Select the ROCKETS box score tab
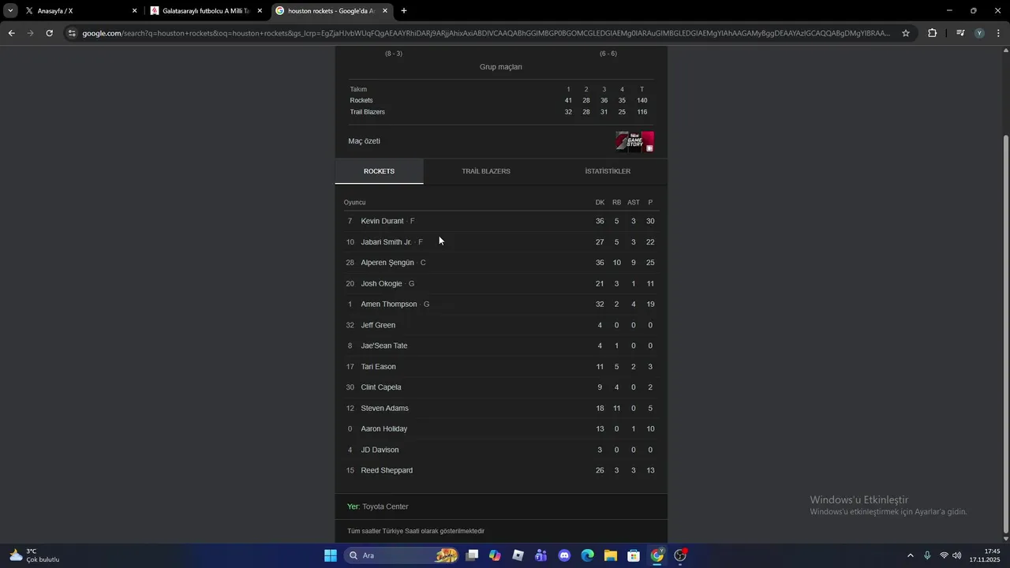The width and height of the screenshot is (1010, 568). (x=379, y=171)
